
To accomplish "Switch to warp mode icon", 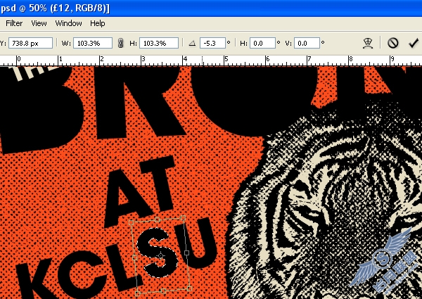I will [368, 43].
